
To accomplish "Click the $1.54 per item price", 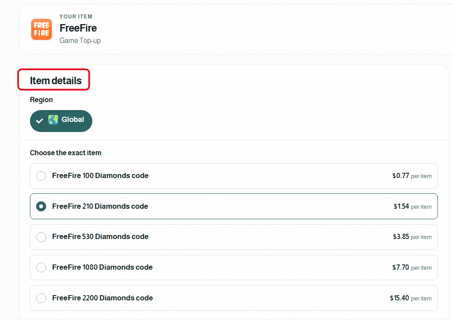I will (412, 207).
